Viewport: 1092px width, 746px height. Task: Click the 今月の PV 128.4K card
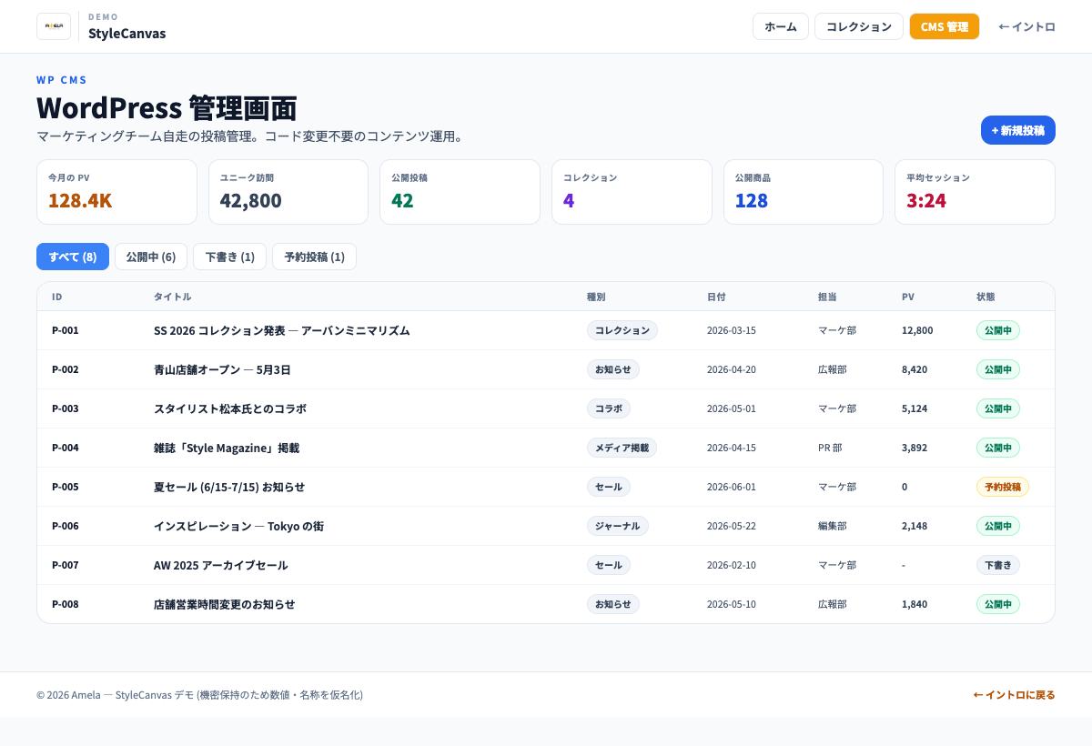coord(116,192)
